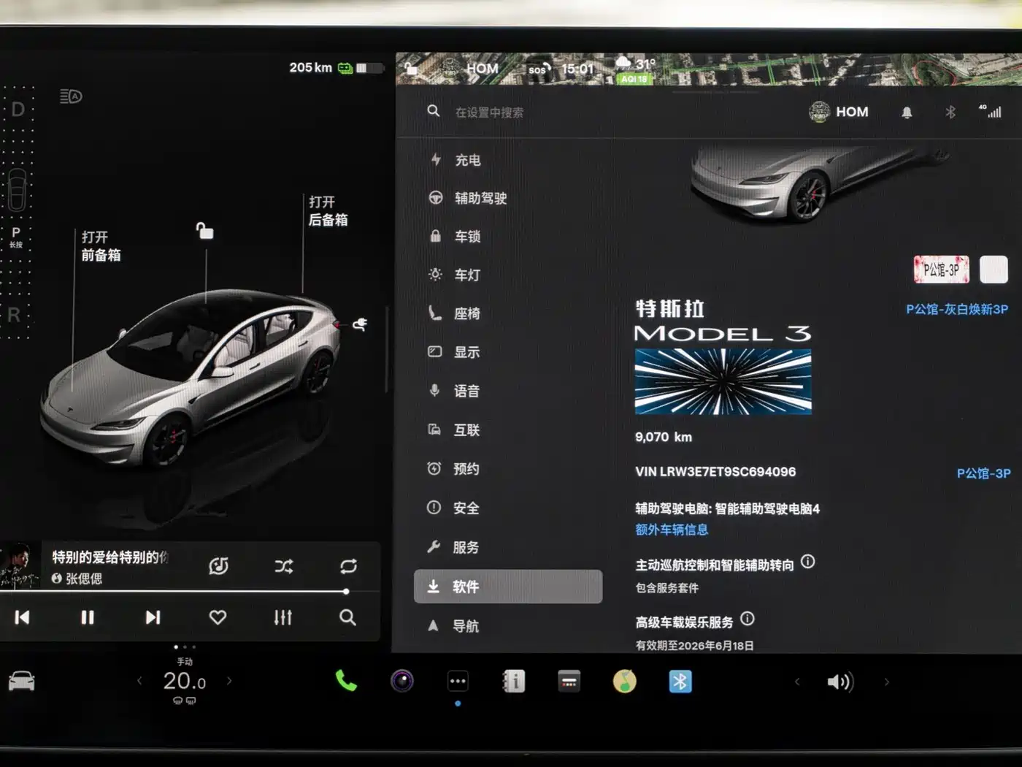Viewport: 1022px width, 767px height.
Task: Open the Camera app
Action: pyautogui.click(x=401, y=681)
